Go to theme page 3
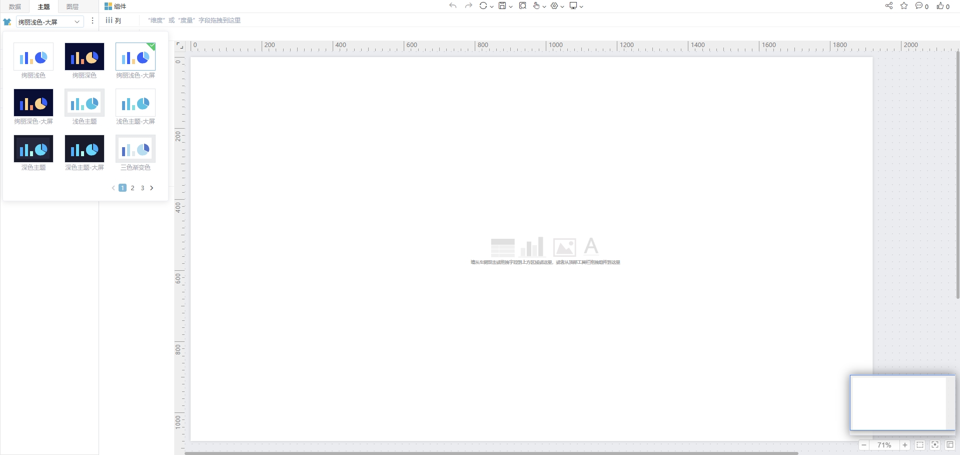This screenshot has height=455, width=960. 143,188
